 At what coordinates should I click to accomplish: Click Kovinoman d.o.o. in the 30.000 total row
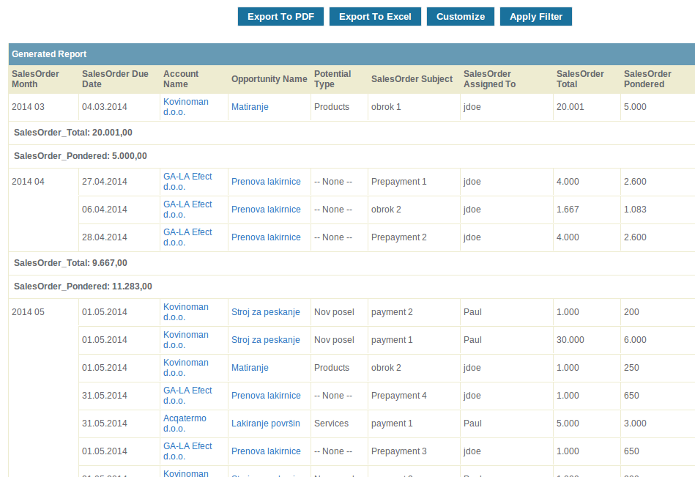[185, 340]
